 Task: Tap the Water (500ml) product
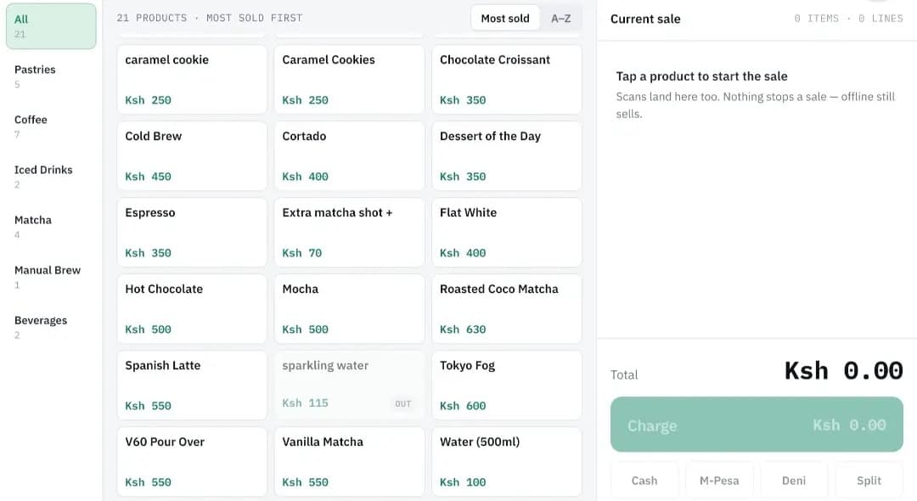[506, 462]
